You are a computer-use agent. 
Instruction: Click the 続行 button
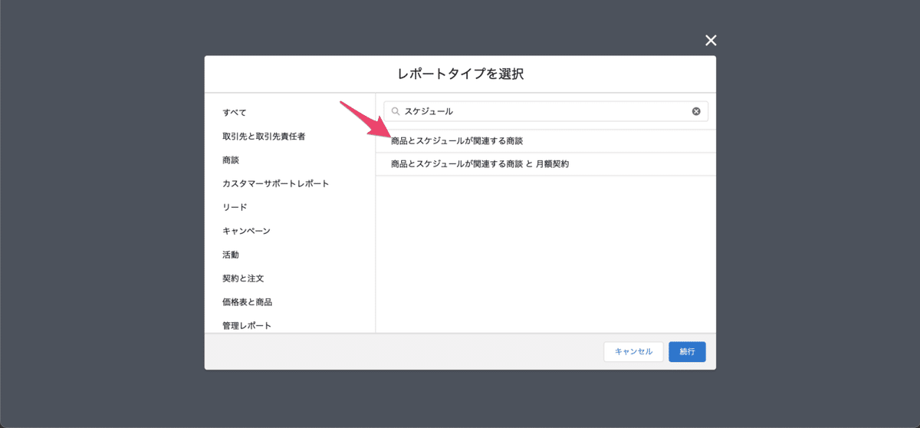click(x=687, y=351)
